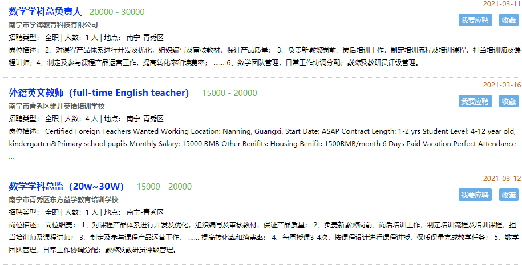
Task: Click the 20000 - 30000 salary text
Action: point(117,12)
